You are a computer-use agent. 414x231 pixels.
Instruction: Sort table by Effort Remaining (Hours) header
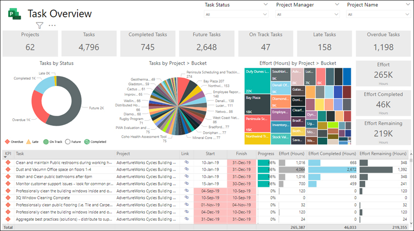[x=383, y=154]
